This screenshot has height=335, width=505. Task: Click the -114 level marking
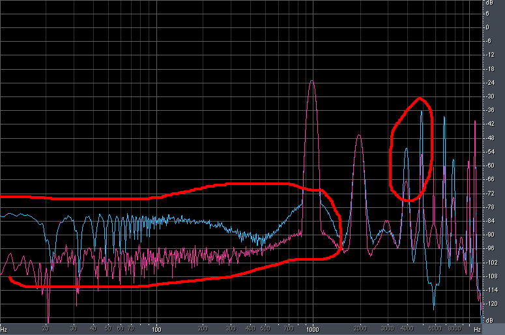coord(491,290)
